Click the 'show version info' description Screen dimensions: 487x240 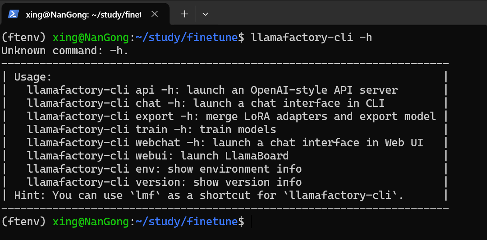[247, 182]
